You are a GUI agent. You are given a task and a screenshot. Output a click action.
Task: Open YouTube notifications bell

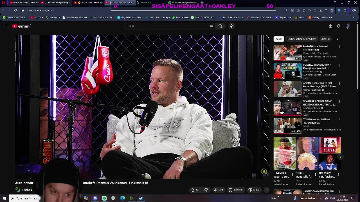click(339, 26)
